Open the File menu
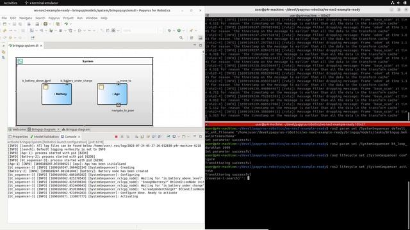The height and width of the screenshot is (230, 410). tap(4, 18)
